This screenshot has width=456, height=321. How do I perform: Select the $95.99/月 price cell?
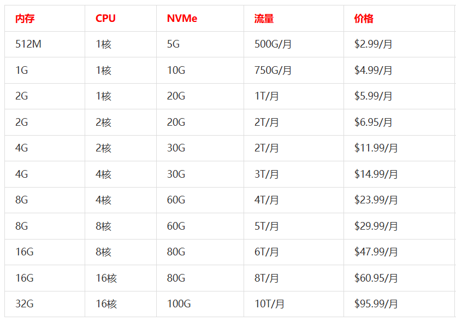(376, 304)
